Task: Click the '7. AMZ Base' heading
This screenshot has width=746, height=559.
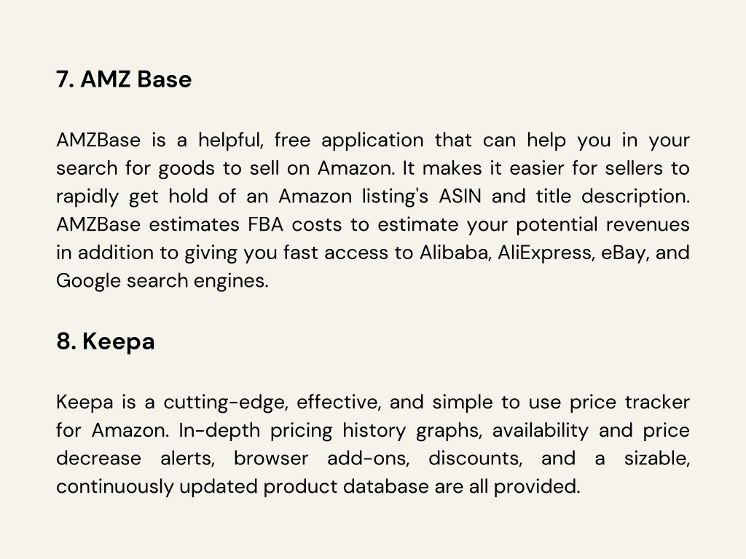Action: 124,79
